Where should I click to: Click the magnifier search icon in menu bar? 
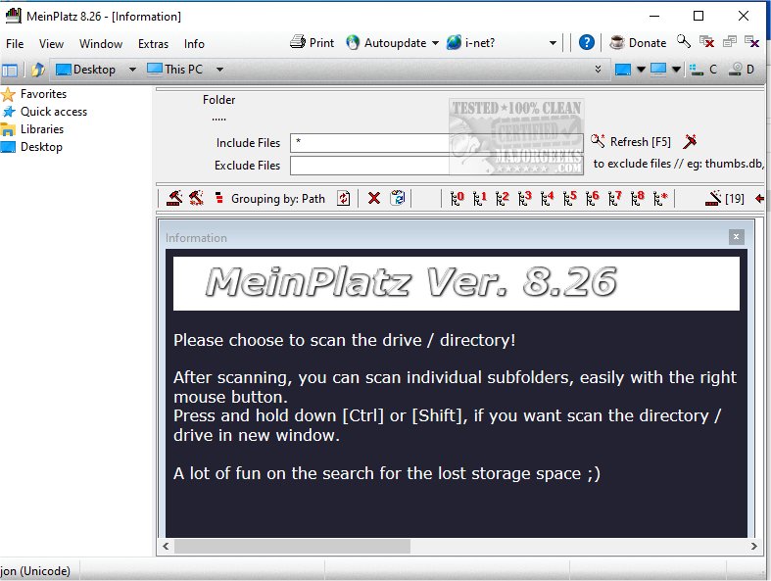click(684, 43)
